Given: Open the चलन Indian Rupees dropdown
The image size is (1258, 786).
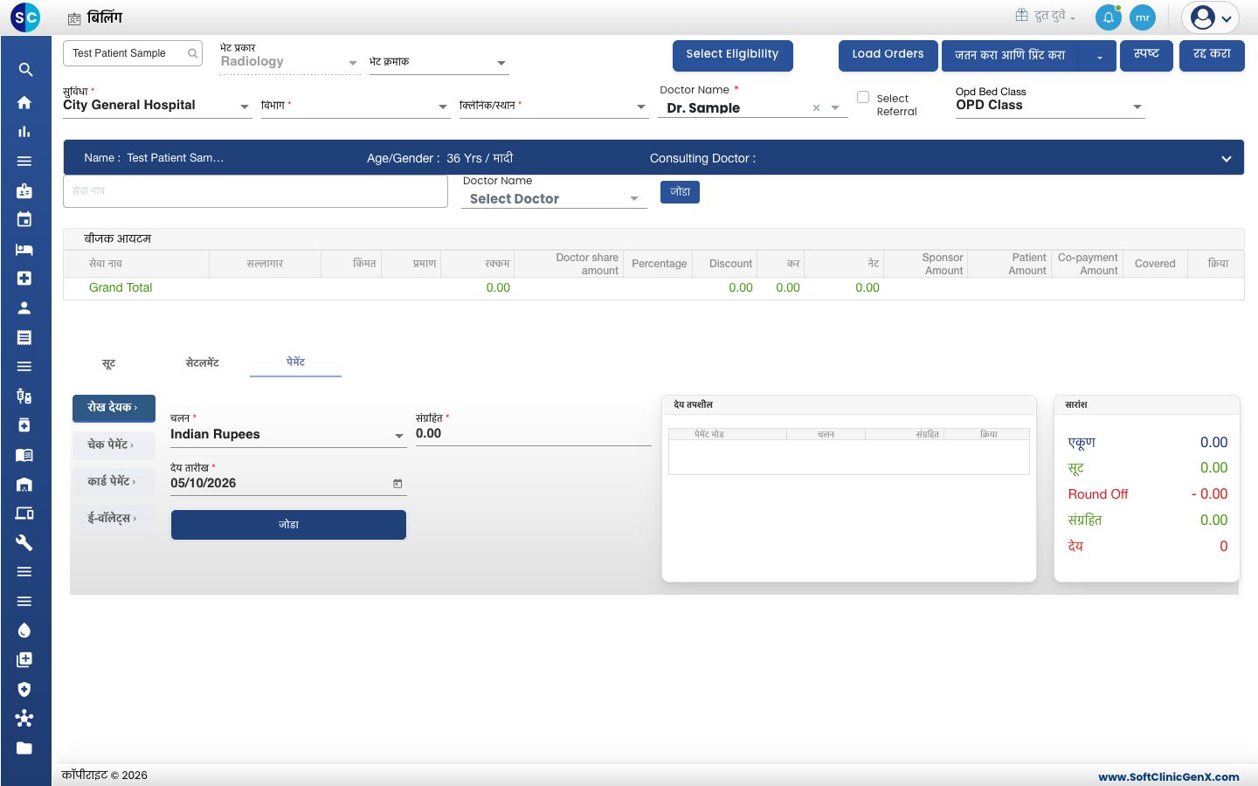Looking at the screenshot, I should (288, 435).
